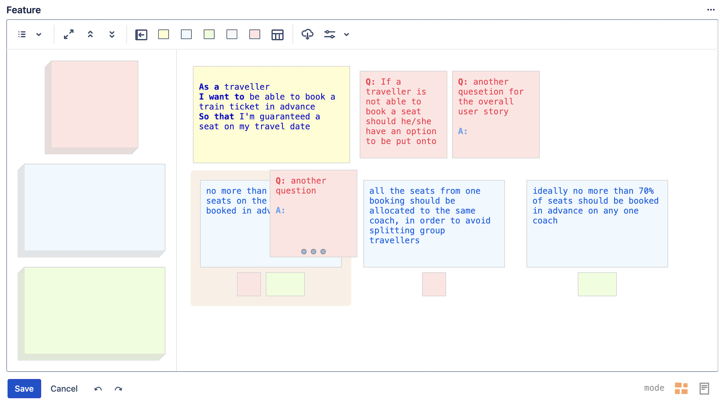Pick the light blue card swatch in toolbar
Viewport: 724px width, 405px height.
[186, 34]
